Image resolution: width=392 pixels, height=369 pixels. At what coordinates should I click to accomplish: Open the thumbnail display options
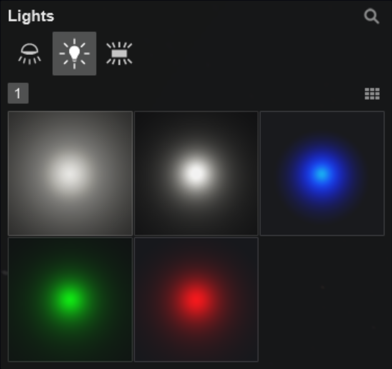[x=372, y=94]
